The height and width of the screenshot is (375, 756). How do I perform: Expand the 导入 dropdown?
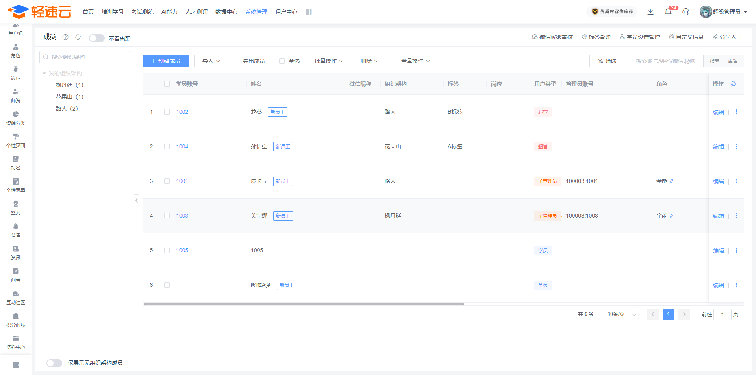coord(211,61)
